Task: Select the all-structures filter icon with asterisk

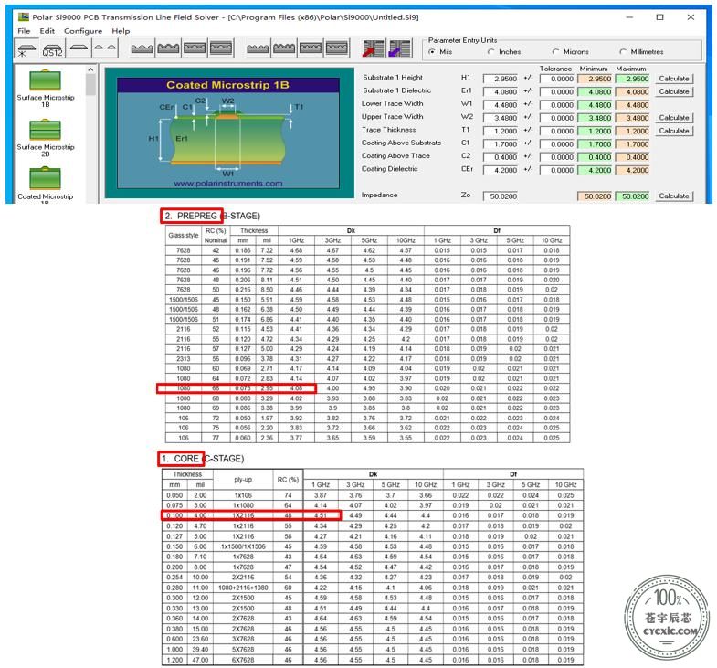Action: [26, 48]
